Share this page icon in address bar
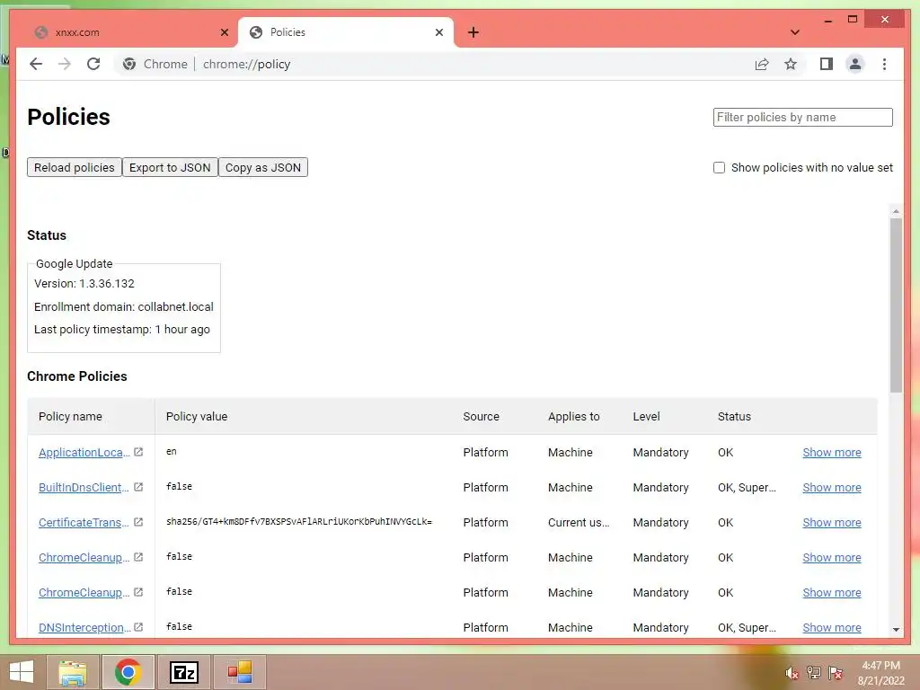The image size is (920, 690). pyautogui.click(x=762, y=64)
